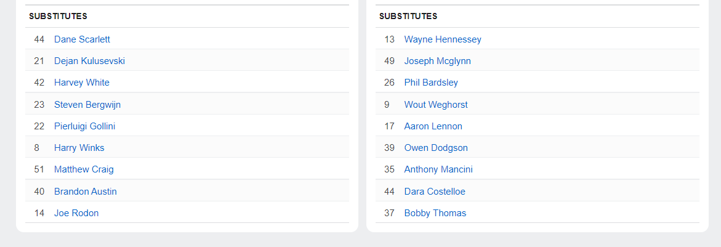Click on Pierluigi Gollini's name
The width and height of the screenshot is (721, 247).
84,126
